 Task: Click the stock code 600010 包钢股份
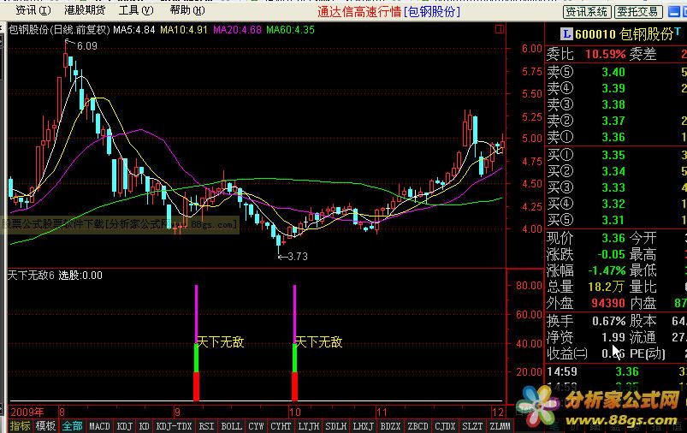625,33
